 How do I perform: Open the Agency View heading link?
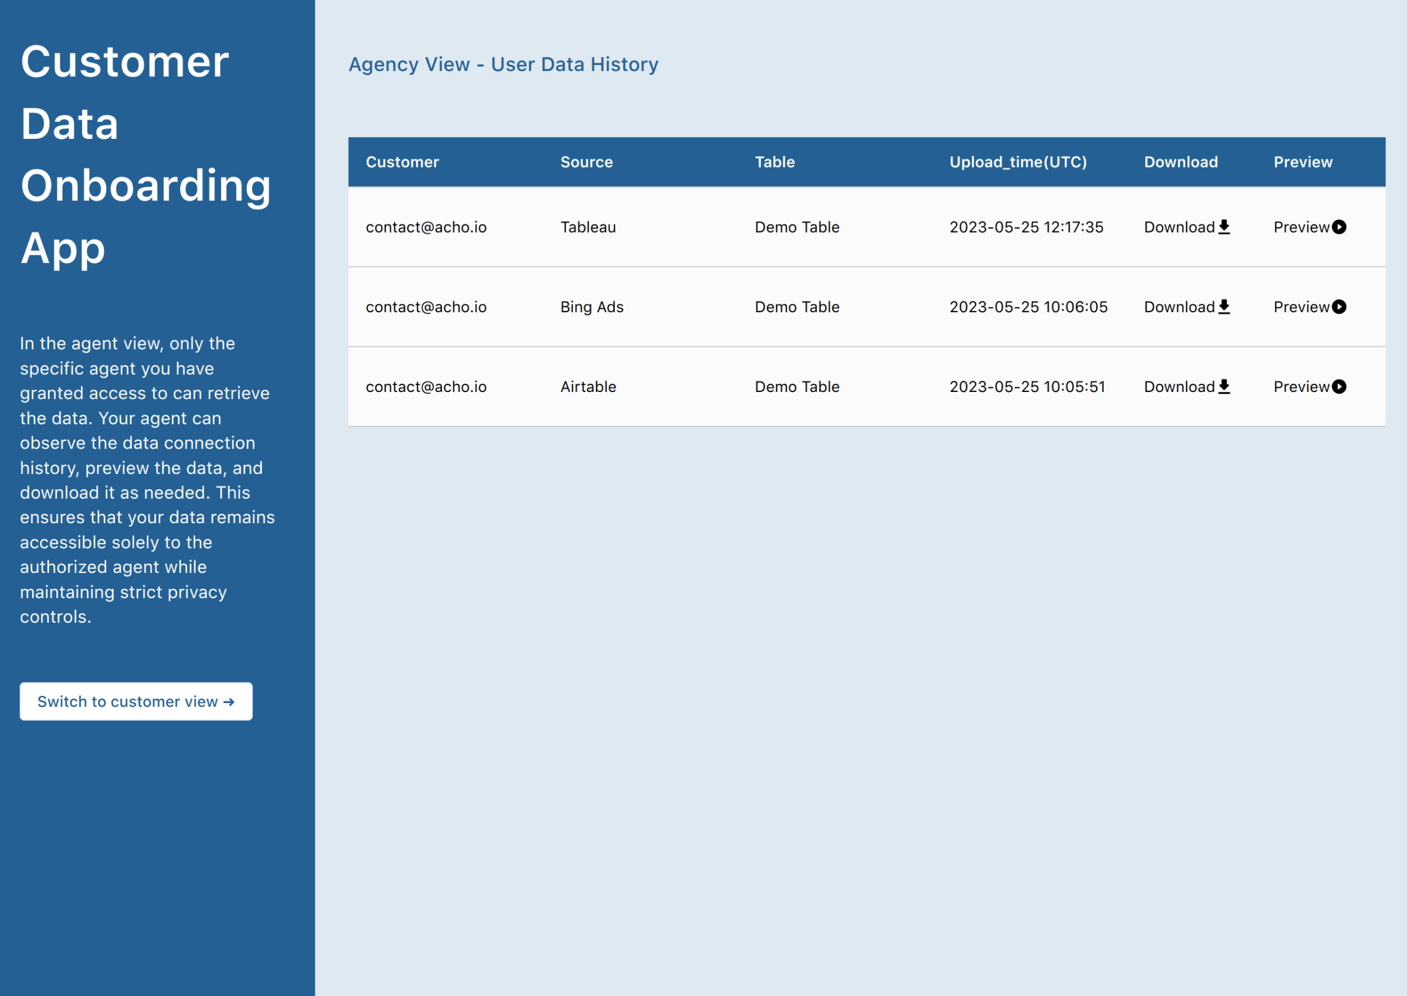click(x=503, y=64)
